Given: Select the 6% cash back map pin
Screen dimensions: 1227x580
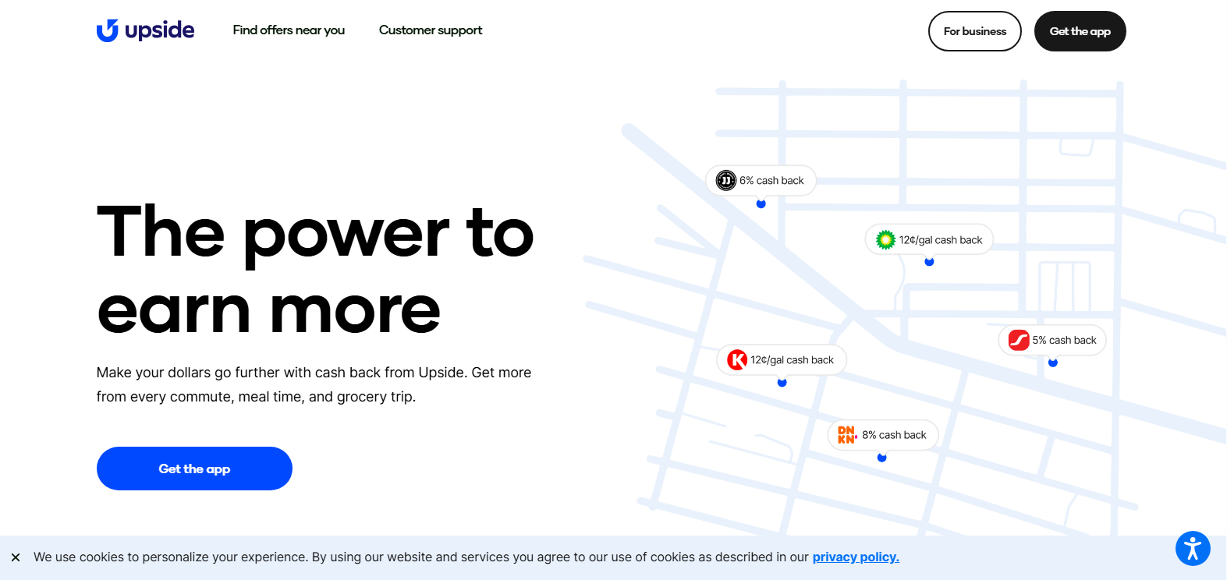Looking at the screenshot, I should pyautogui.click(x=761, y=181).
